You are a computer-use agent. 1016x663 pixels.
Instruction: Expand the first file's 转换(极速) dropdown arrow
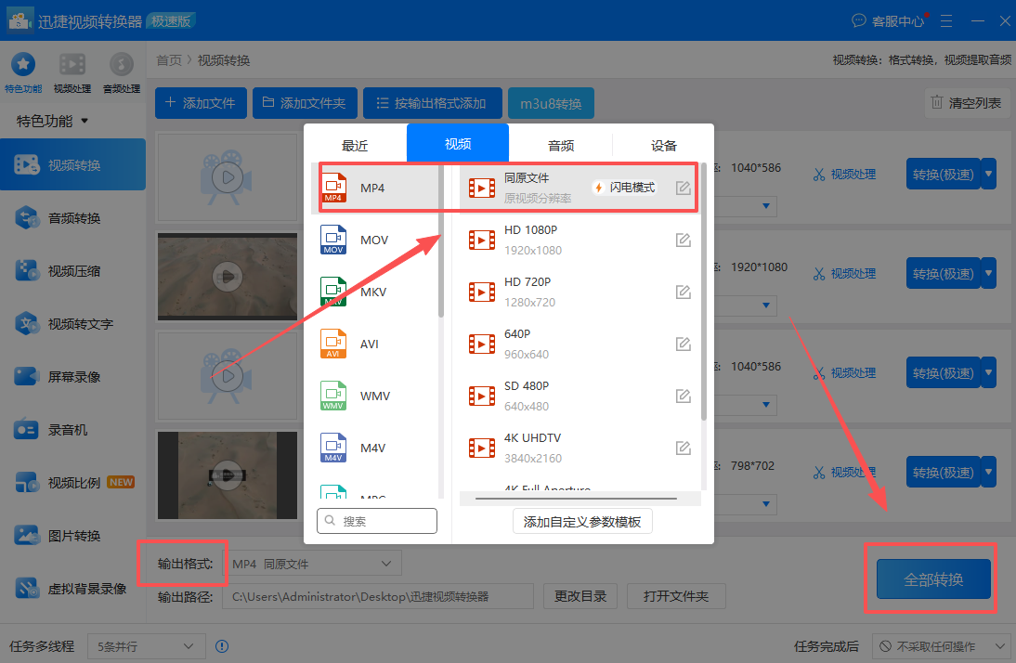(x=987, y=174)
